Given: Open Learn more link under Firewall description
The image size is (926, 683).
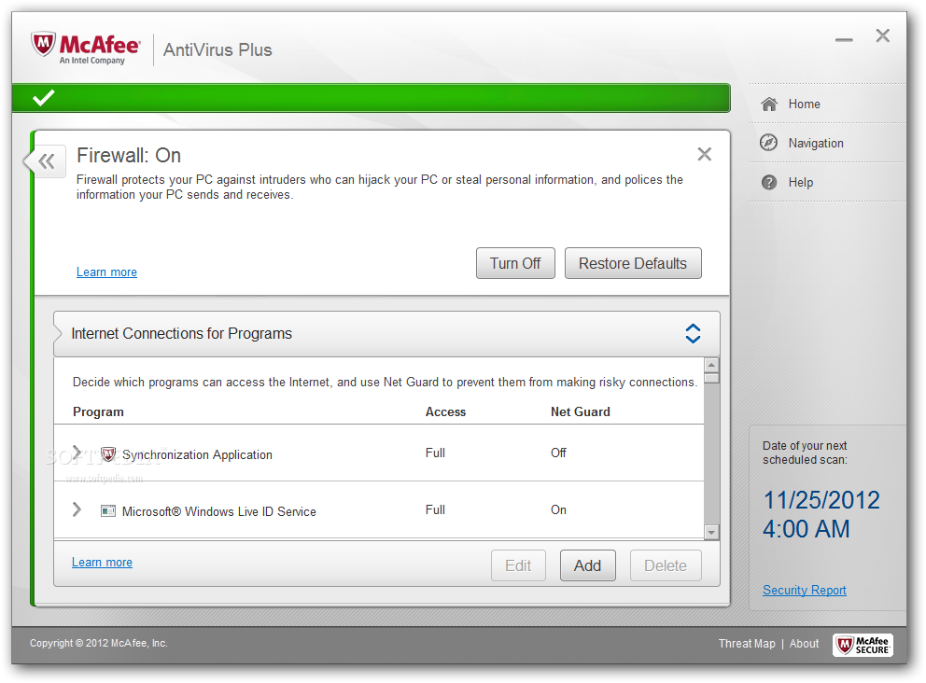Looking at the screenshot, I should coord(107,272).
